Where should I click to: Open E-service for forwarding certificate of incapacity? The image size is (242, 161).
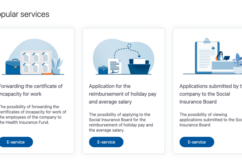click(x=16, y=142)
